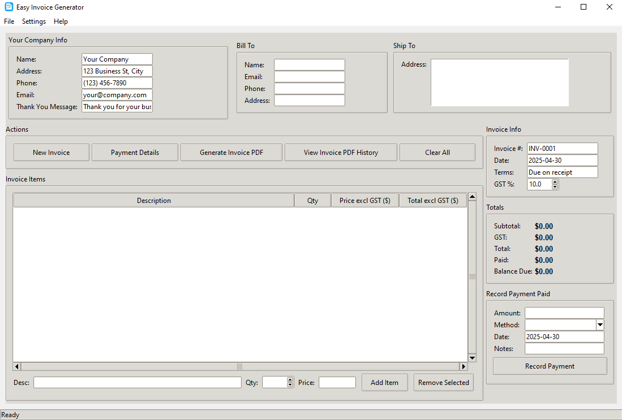Click the Description column header
Image resolution: width=622 pixels, height=420 pixels.
(153, 200)
